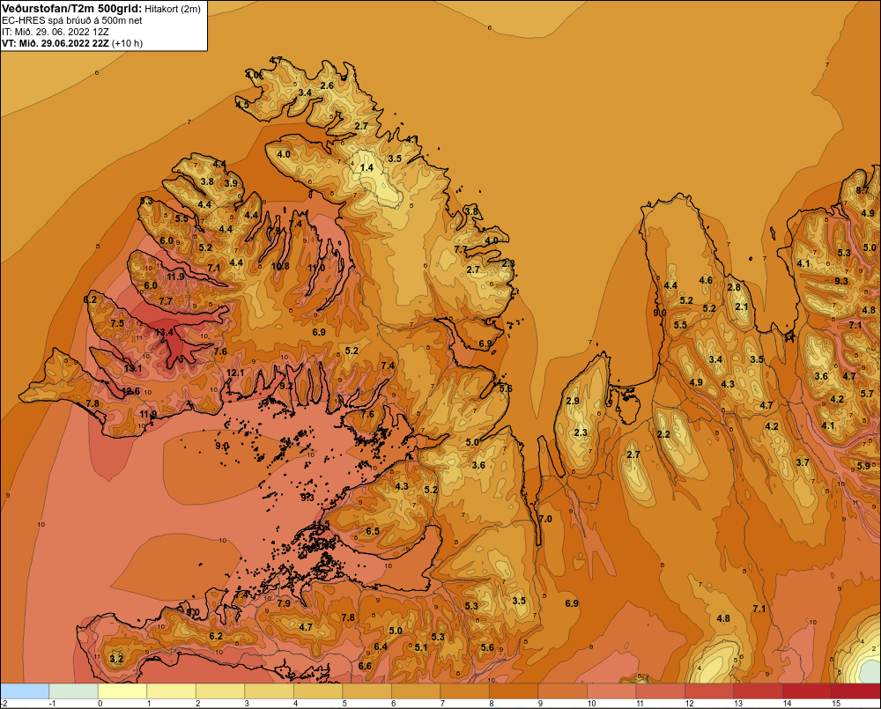Click the title 'Veðurstofan/T2m 500grid:'

click(71, 9)
